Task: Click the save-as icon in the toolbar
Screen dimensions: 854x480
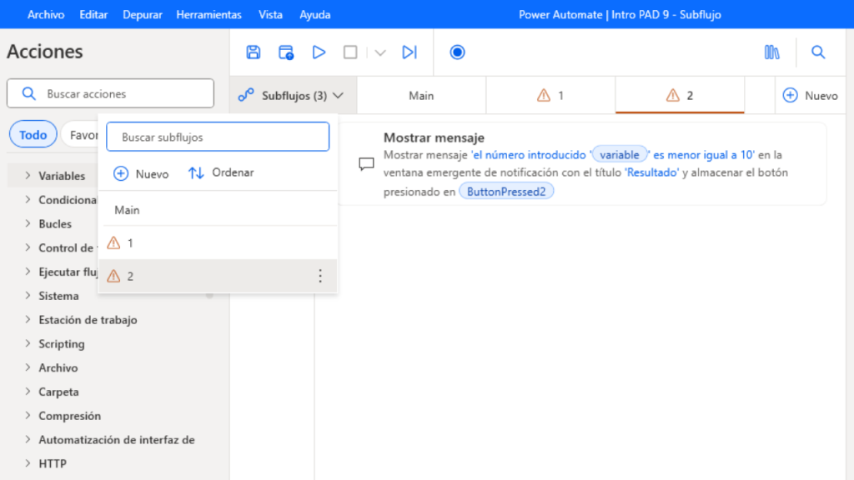Action: 284,52
